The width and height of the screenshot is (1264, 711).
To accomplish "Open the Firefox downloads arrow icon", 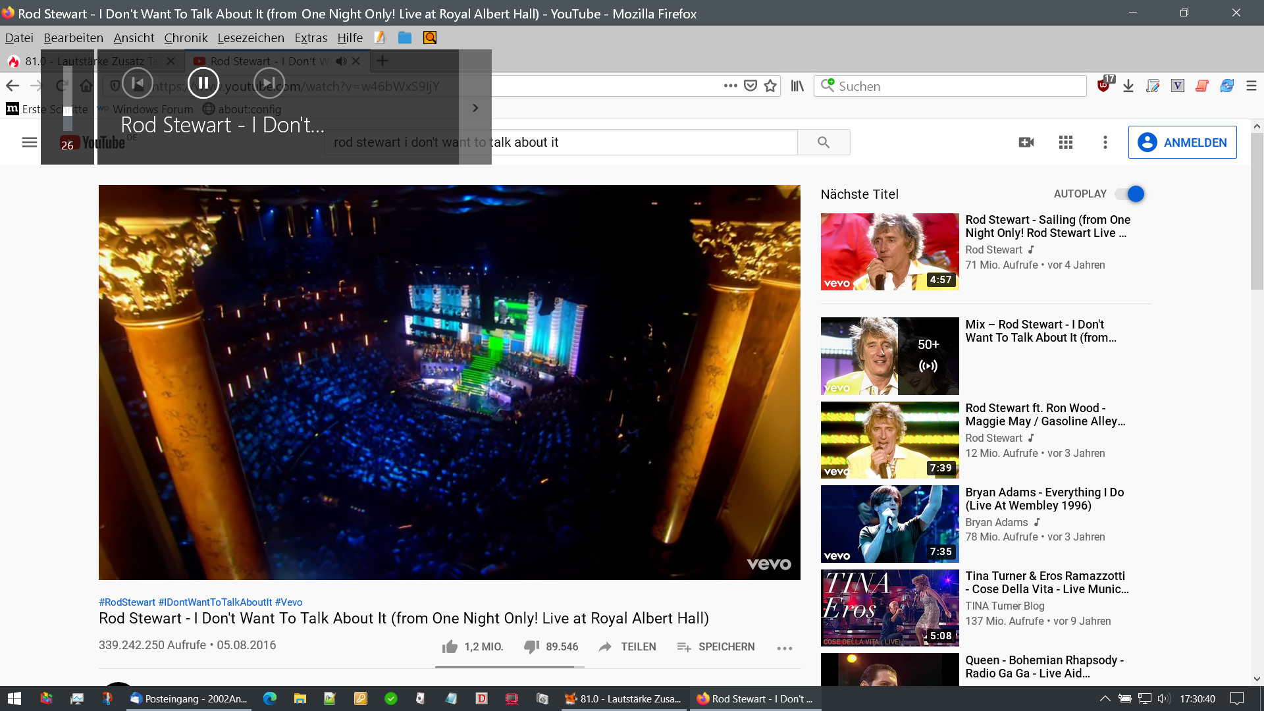I will pyautogui.click(x=1128, y=86).
